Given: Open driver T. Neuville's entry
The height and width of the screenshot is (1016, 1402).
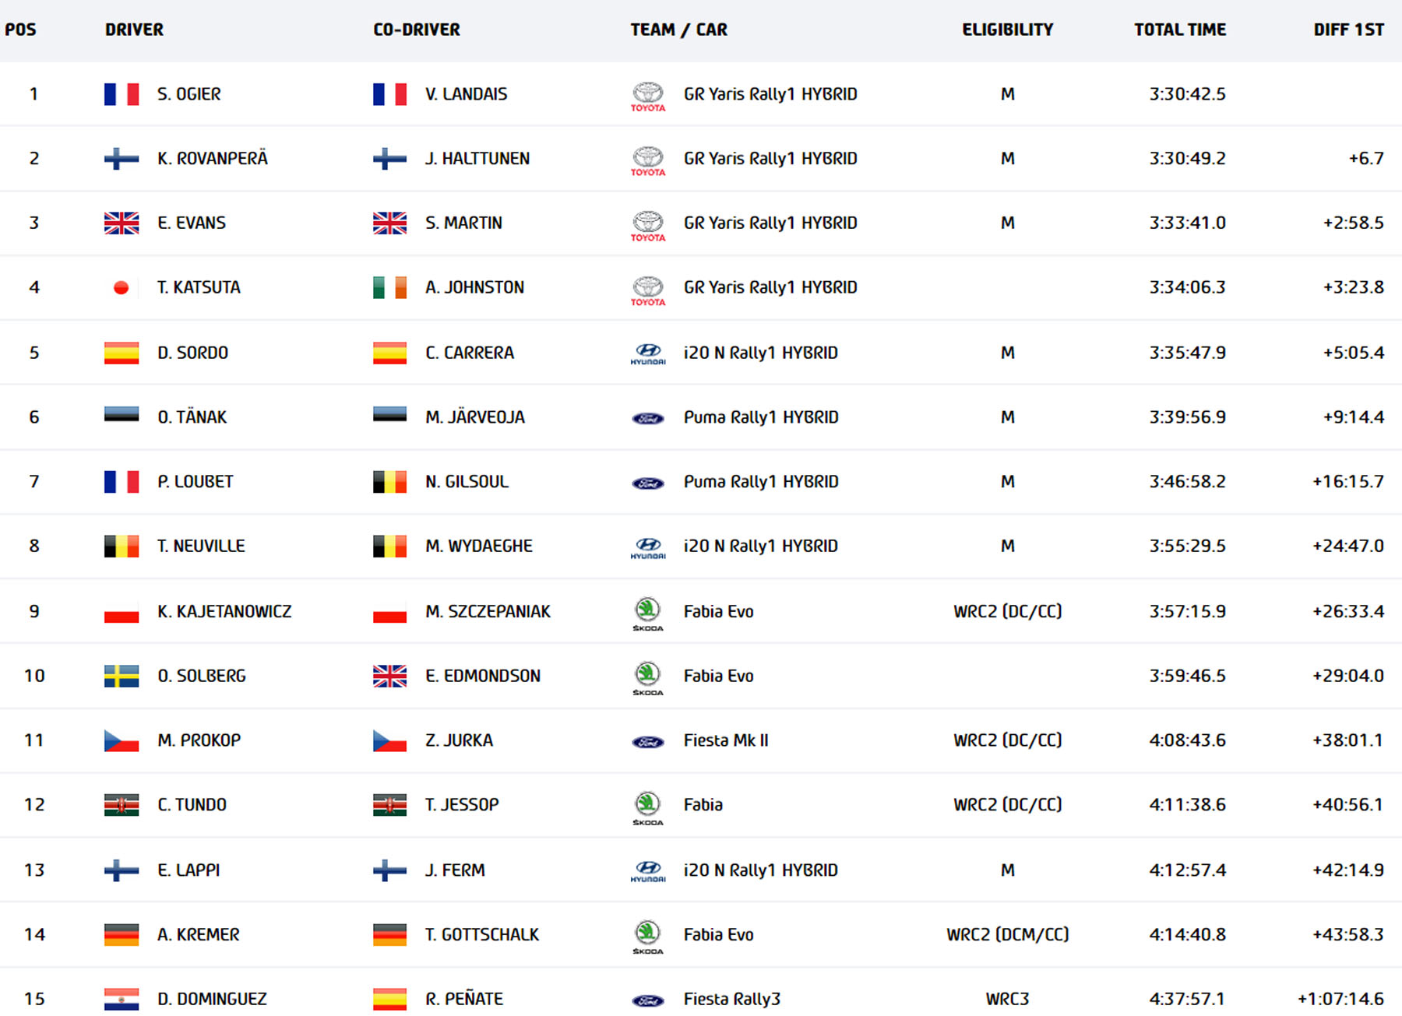Looking at the screenshot, I should click(201, 546).
